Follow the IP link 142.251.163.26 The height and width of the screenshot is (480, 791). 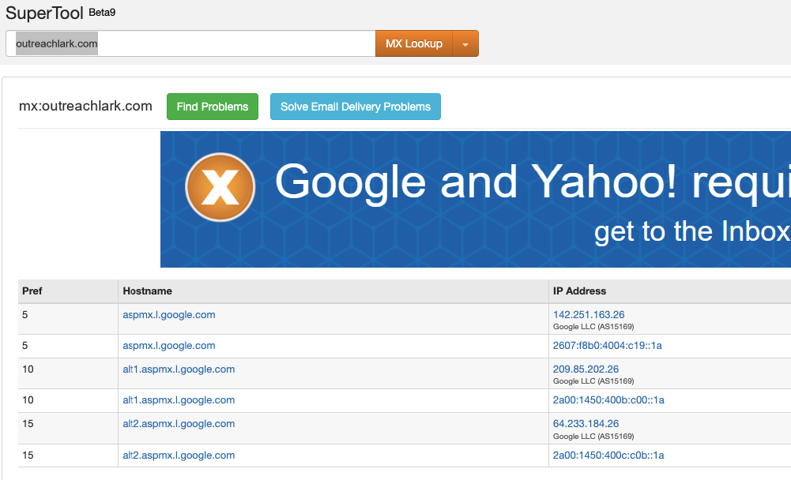pyautogui.click(x=589, y=315)
